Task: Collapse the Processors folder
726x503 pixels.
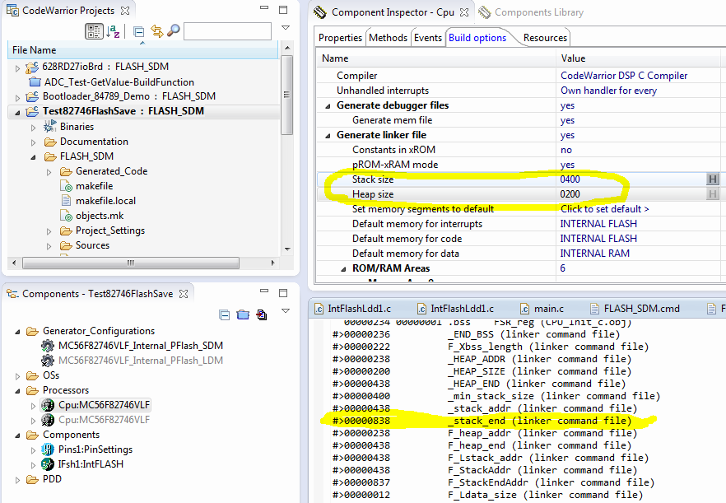Action: 17,391
